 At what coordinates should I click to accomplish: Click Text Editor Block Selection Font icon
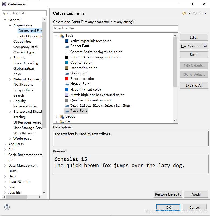(67, 106)
